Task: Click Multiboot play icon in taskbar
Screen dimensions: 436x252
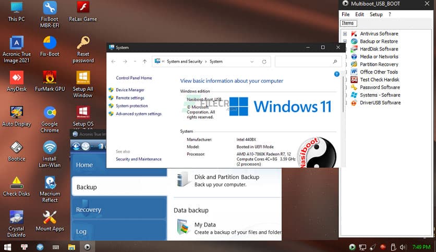Action: tap(87, 247)
